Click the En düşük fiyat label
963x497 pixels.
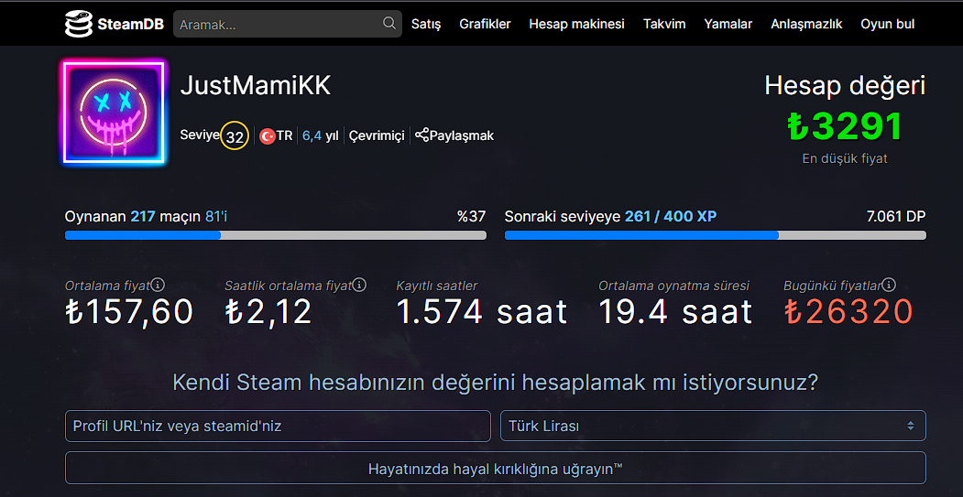[x=845, y=158]
